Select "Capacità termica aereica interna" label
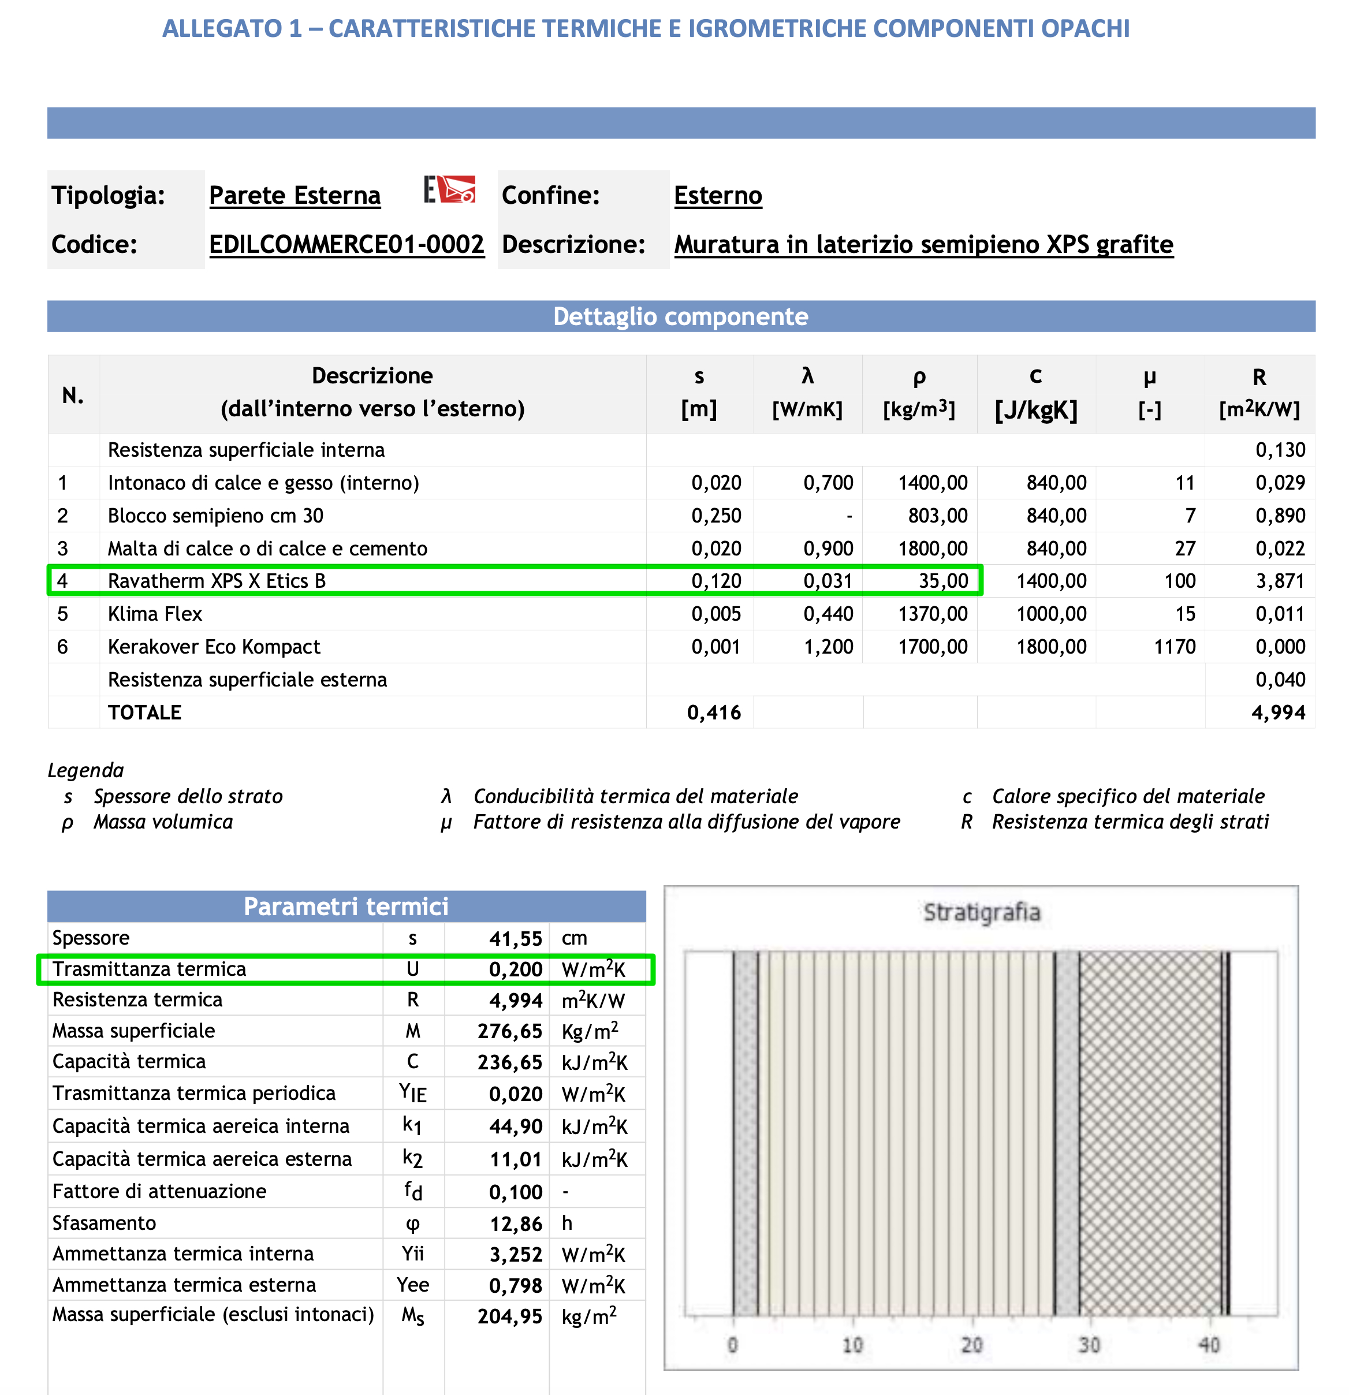The width and height of the screenshot is (1349, 1395). click(x=201, y=1126)
